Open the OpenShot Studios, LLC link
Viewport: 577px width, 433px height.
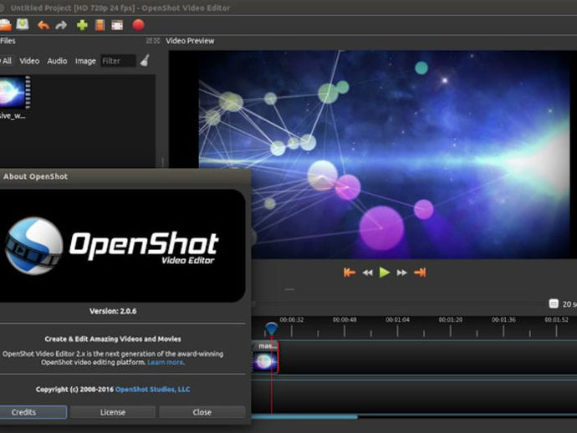coord(153,390)
